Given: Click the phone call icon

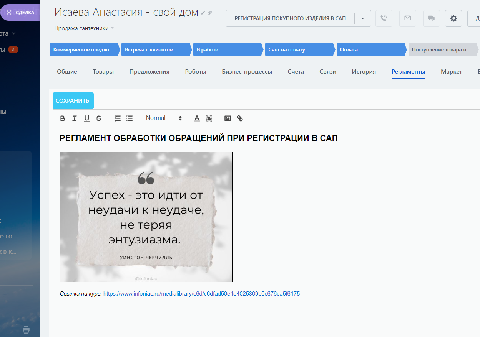Looking at the screenshot, I should tap(384, 18).
